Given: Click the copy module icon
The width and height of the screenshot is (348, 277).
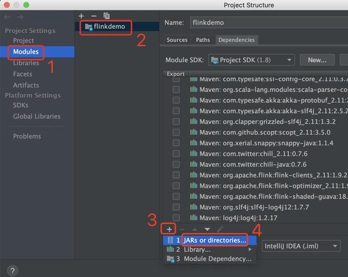Looking at the screenshot, I should [107, 16].
